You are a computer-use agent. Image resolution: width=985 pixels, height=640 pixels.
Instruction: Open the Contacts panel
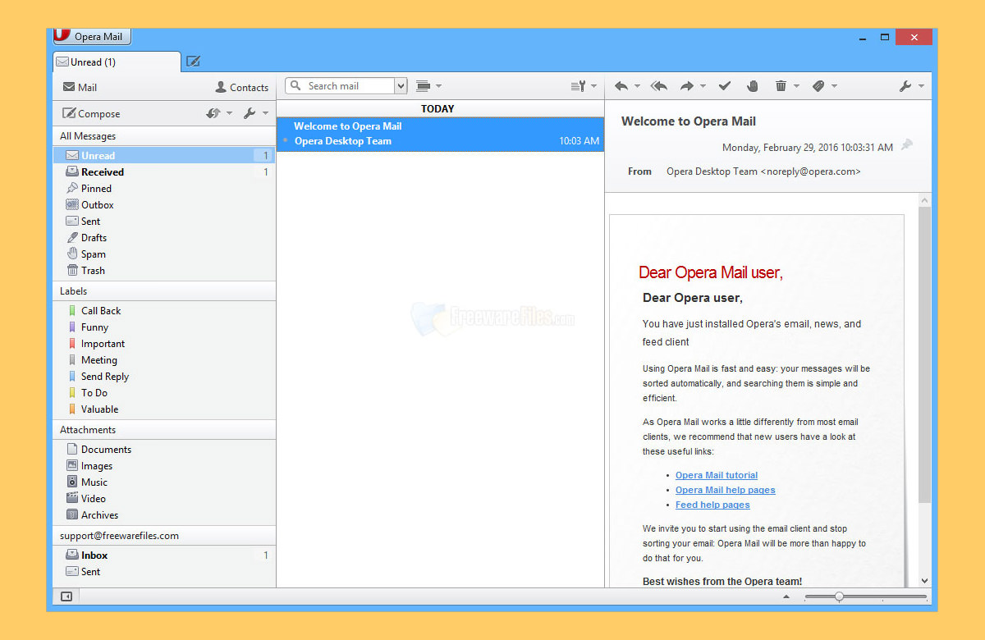pos(241,87)
